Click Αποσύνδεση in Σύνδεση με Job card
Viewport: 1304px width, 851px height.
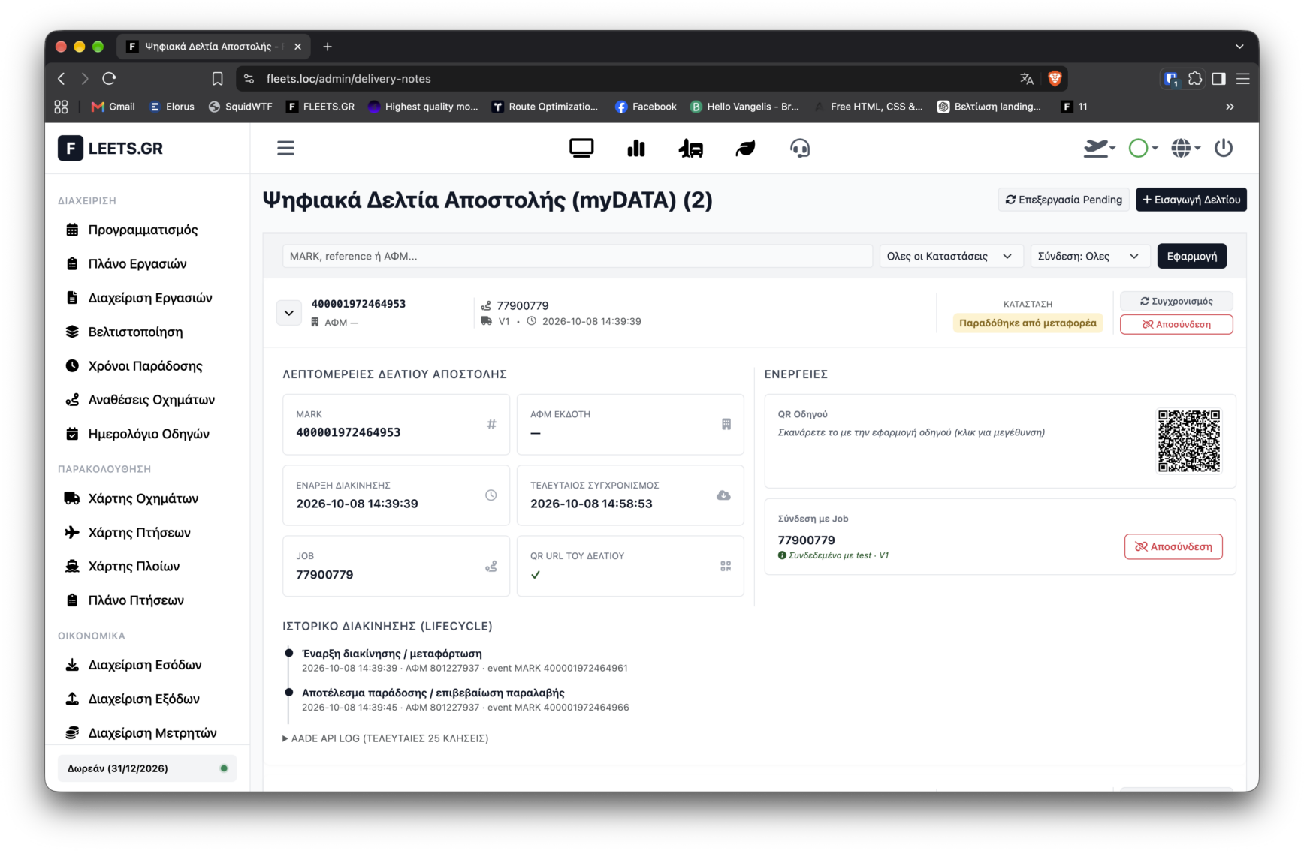(x=1173, y=546)
